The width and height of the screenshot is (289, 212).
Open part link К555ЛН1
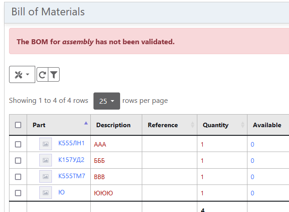[x=71, y=143]
